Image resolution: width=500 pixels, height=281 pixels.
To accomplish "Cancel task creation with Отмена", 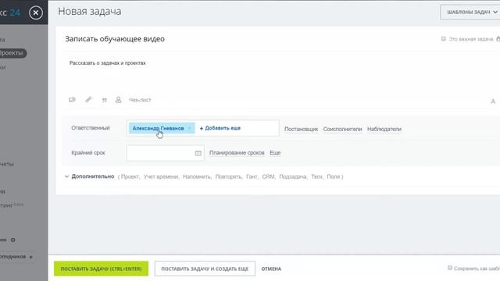I will coord(271,269).
